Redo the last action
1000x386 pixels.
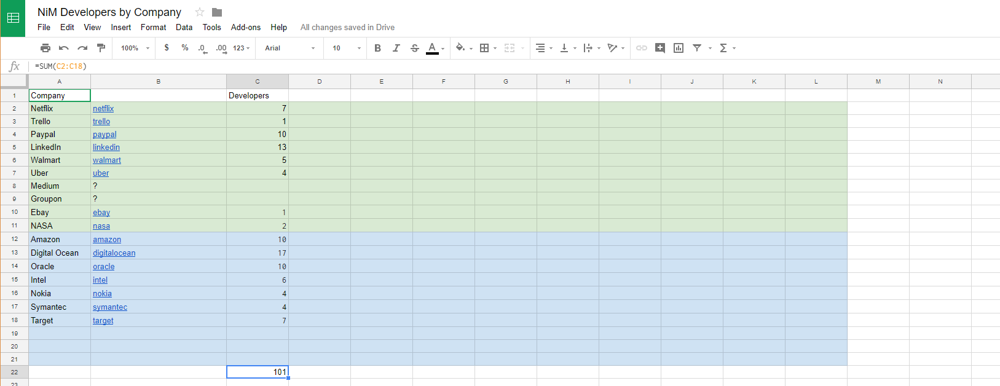82,48
